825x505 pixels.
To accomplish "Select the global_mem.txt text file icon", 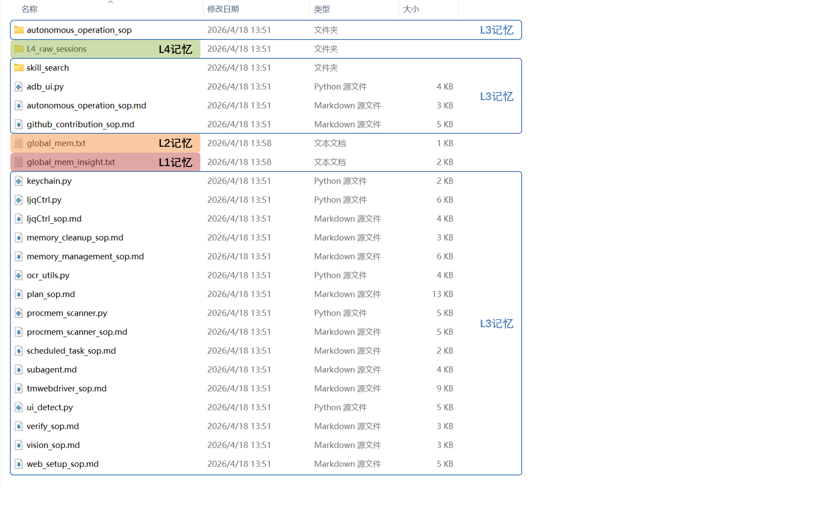I will (18, 143).
